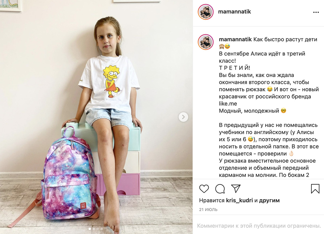Select the post photo of girl
Screen dimensions: 324x234
(x=96, y=117)
